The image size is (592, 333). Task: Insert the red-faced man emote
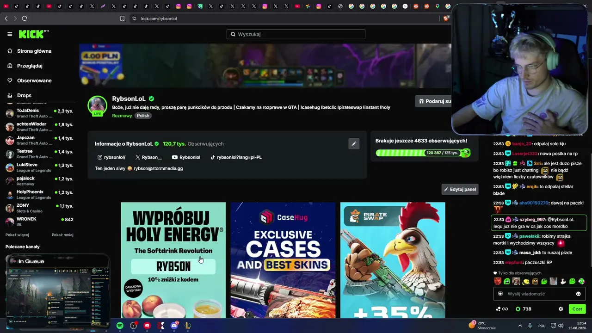498,281
